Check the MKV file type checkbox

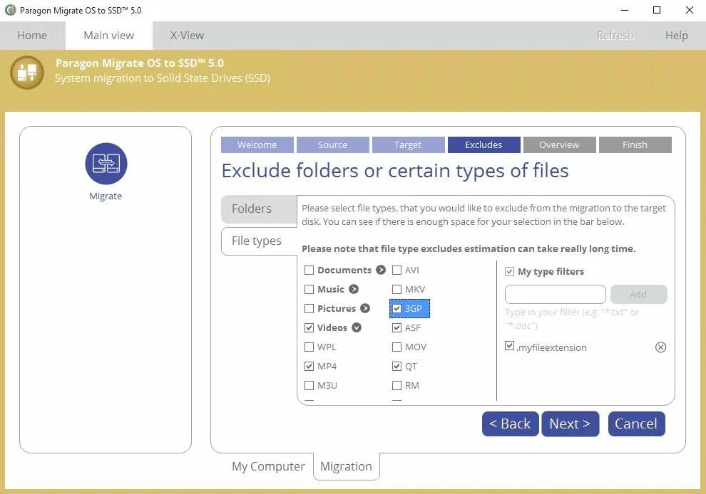397,289
